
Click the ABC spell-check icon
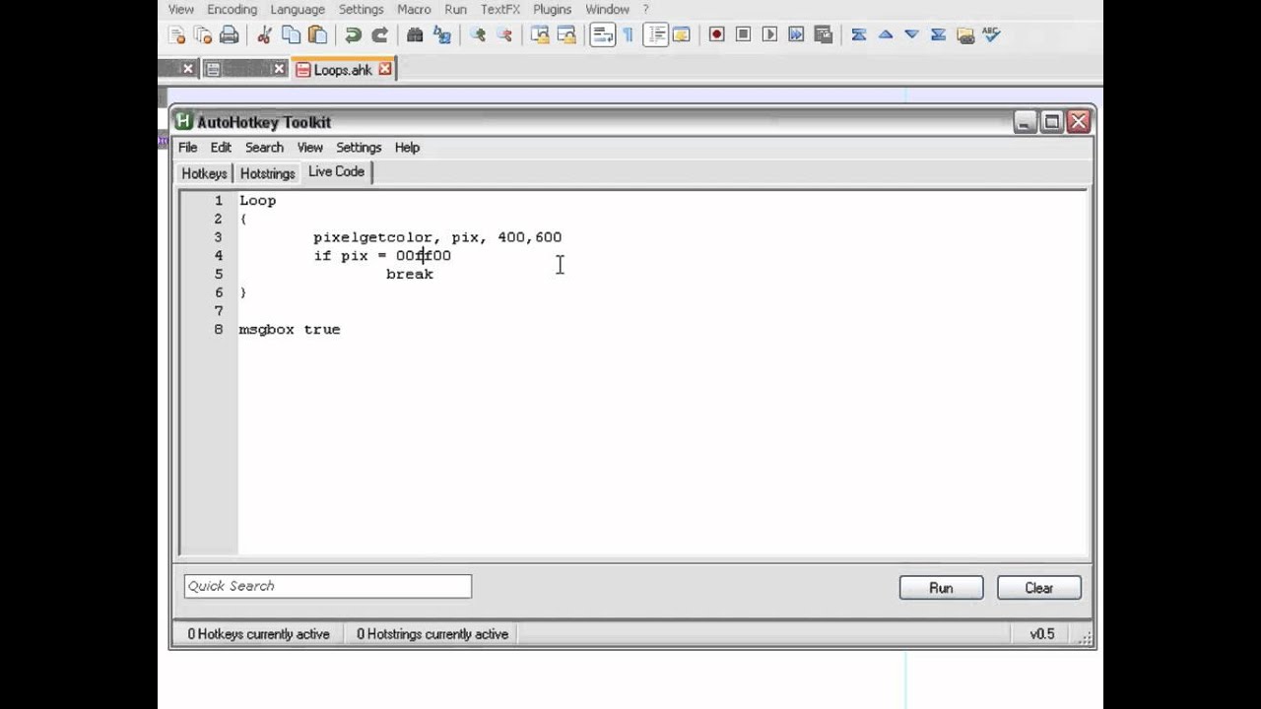coord(992,35)
